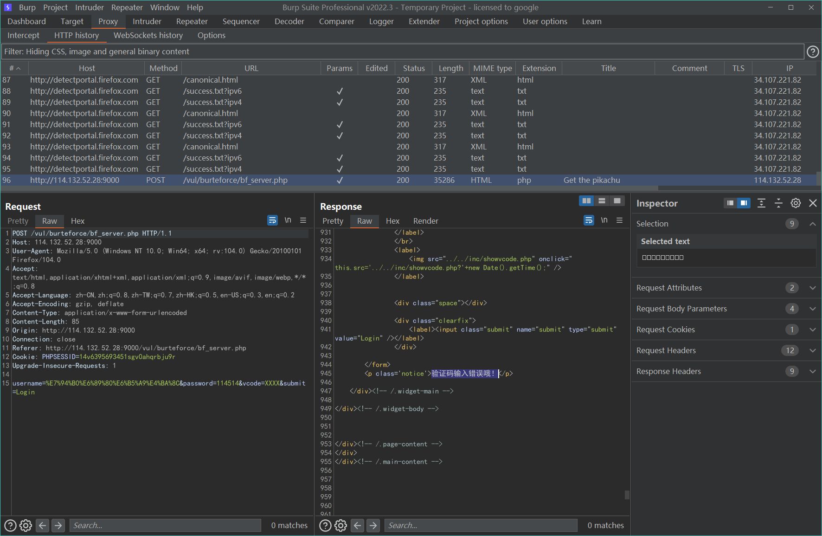Switch Request view to Pretty

[18, 221]
